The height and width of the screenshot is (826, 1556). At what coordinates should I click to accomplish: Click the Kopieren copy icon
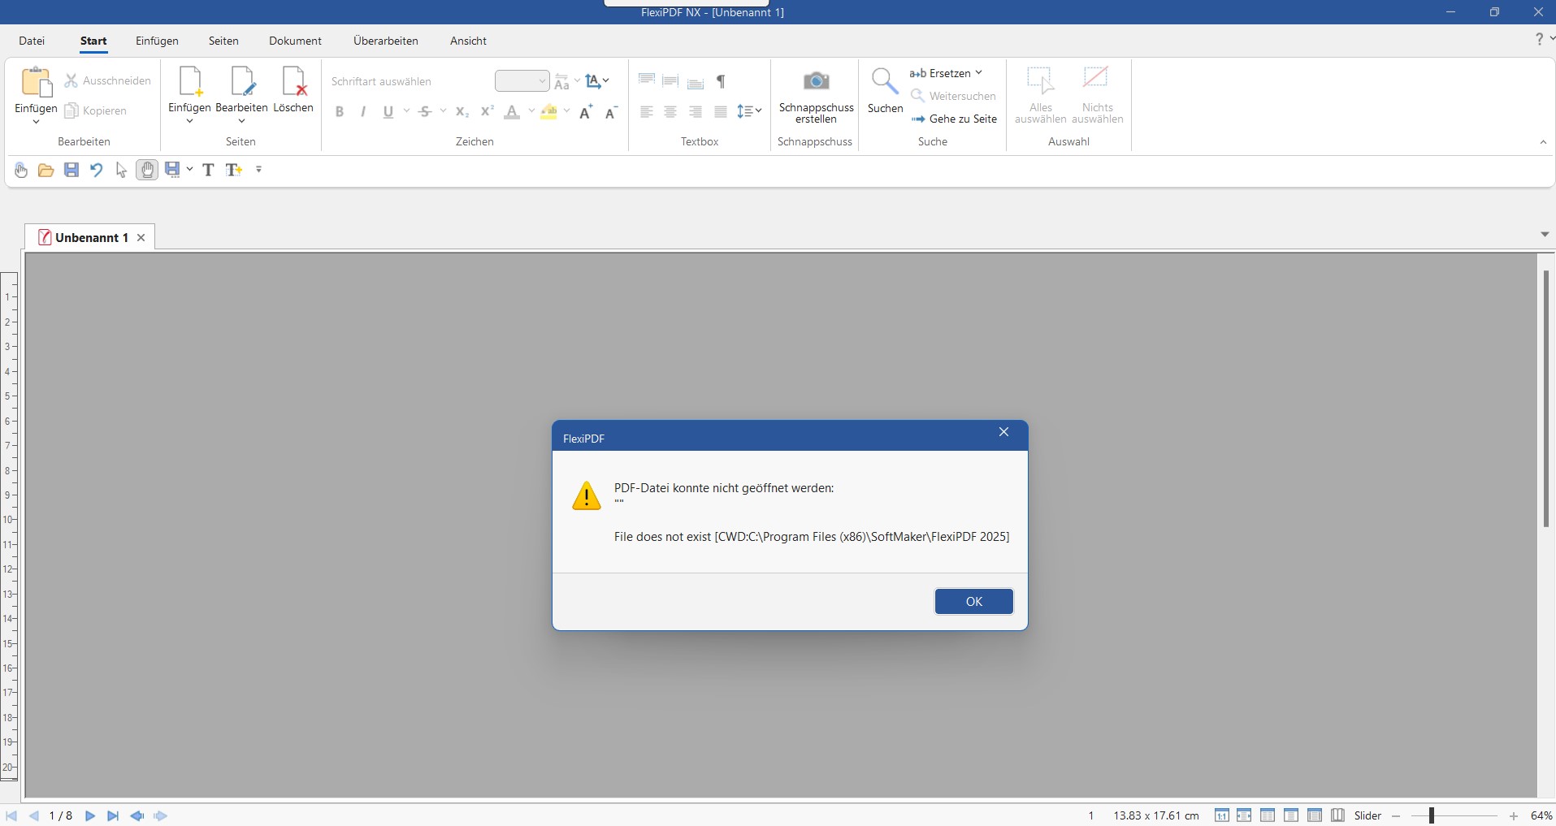[x=71, y=110]
